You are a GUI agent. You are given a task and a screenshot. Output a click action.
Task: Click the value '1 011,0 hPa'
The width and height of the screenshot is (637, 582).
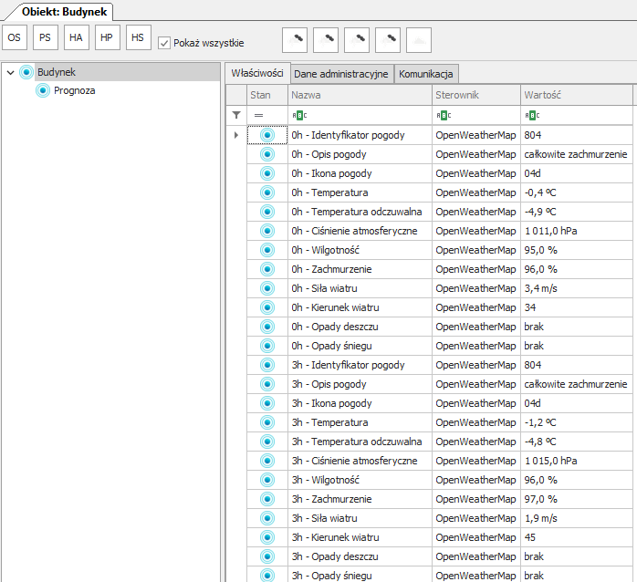550,231
